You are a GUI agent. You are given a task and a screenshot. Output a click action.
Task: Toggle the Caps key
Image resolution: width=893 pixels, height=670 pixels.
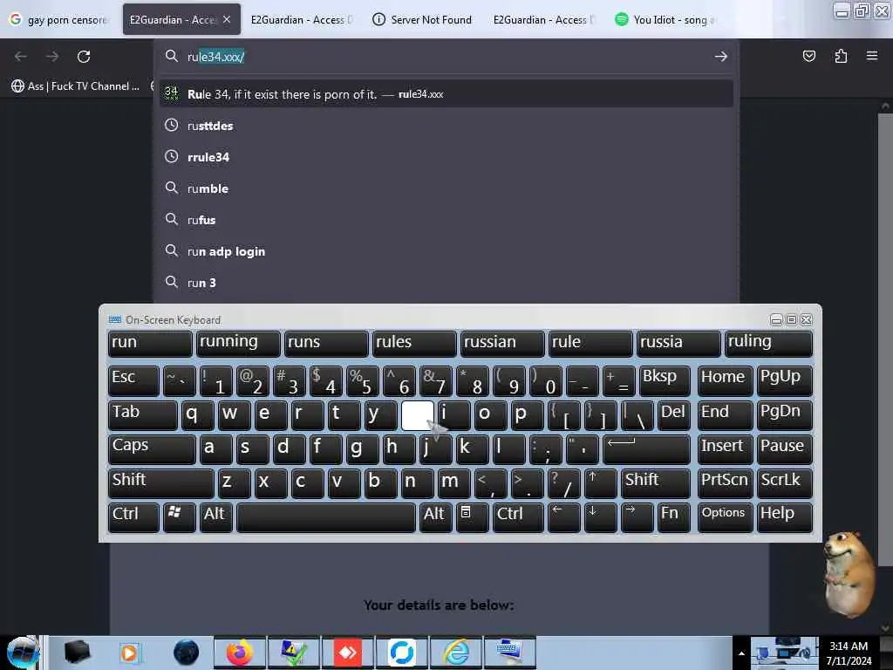coord(152,449)
